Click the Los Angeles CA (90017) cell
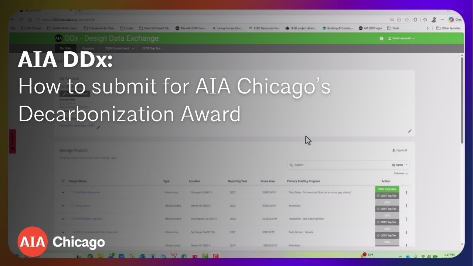The image size is (473, 266). (204, 219)
